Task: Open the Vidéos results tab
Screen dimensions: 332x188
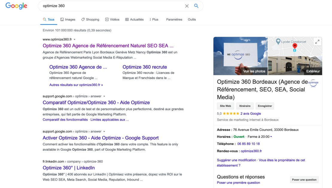Action: (112, 19)
